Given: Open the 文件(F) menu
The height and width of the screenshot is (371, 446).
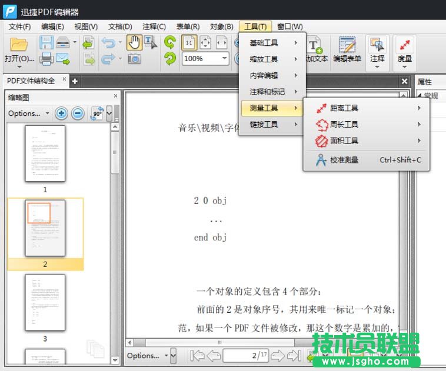Looking at the screenshot, I should tap(19, 26).
